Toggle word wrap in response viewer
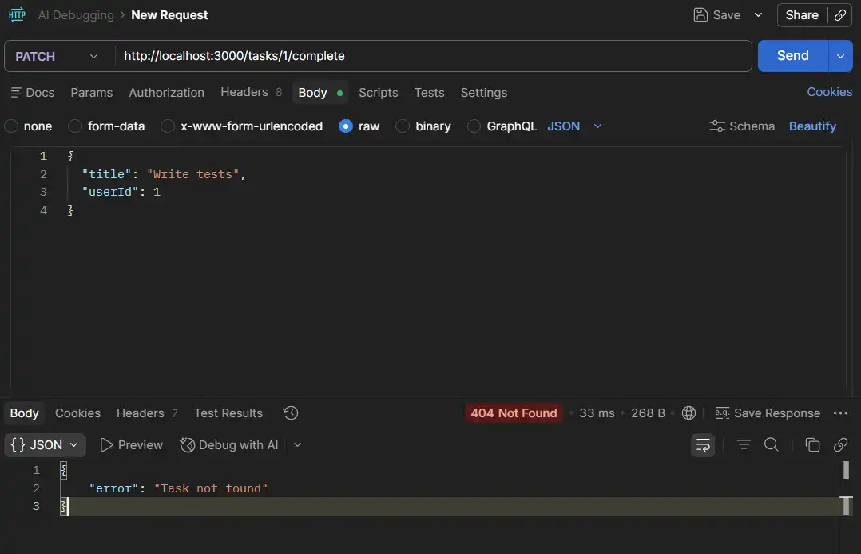 pos(703,445)
